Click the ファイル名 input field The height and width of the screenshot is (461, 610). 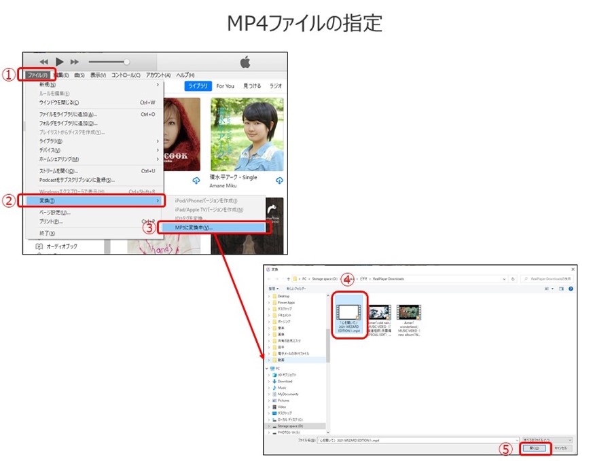[418, 441]
